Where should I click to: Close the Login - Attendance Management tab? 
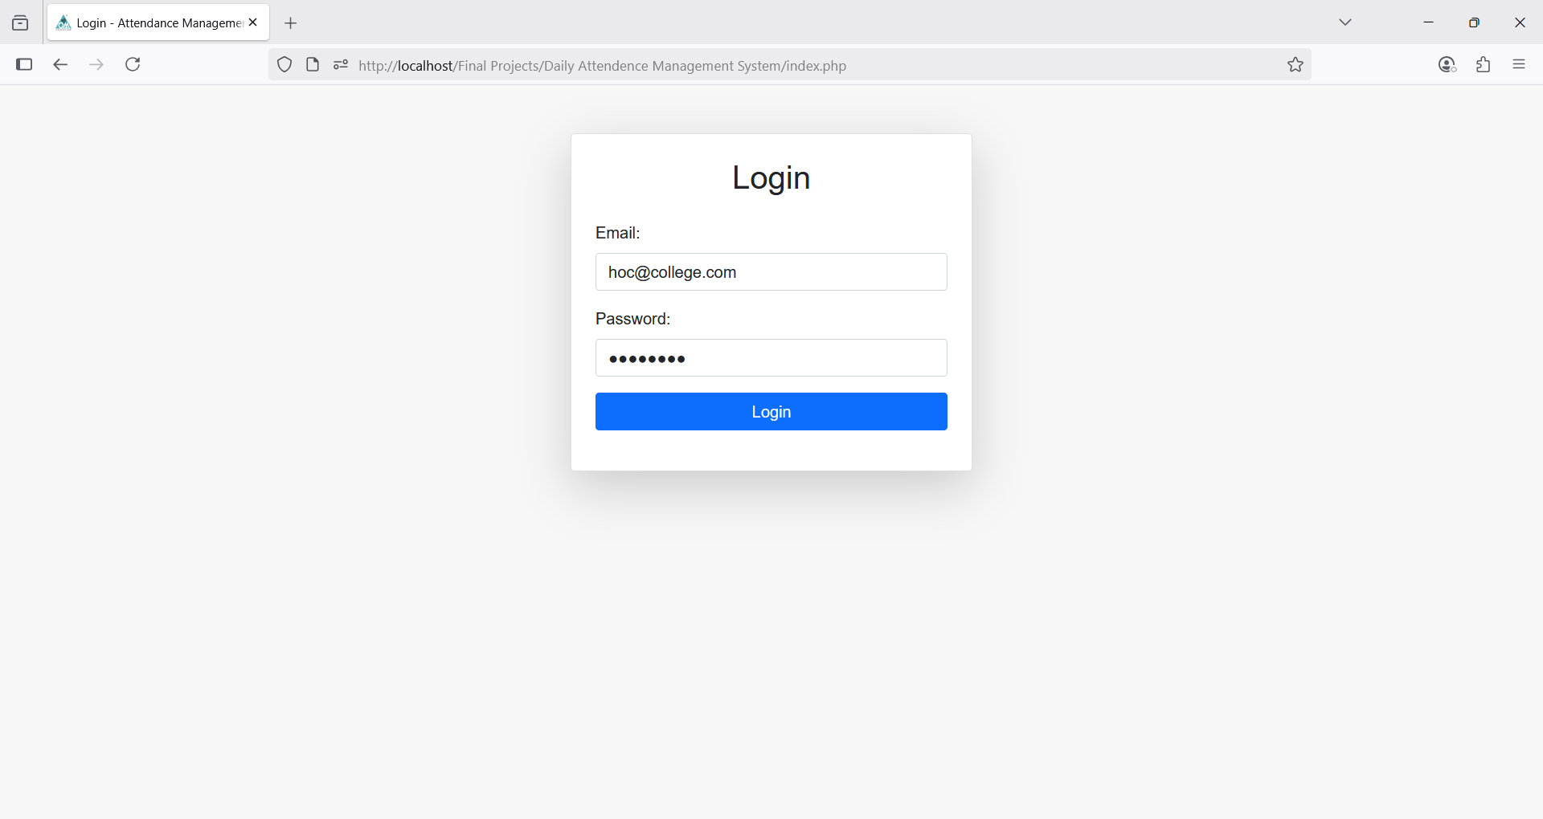pos(253,22)
